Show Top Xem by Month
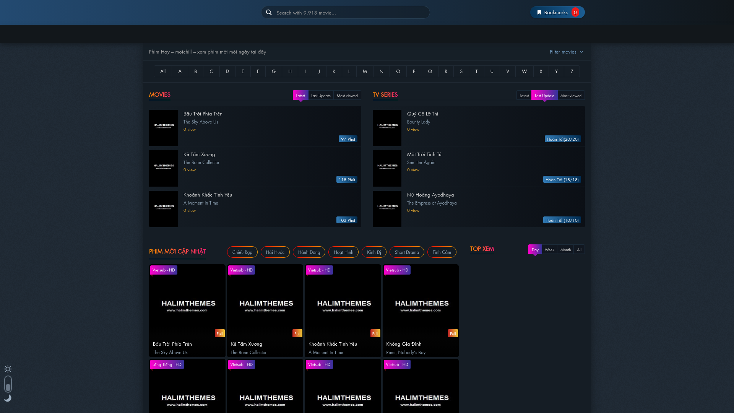Viewport: 734px width, 413px height. coord(565,250)
